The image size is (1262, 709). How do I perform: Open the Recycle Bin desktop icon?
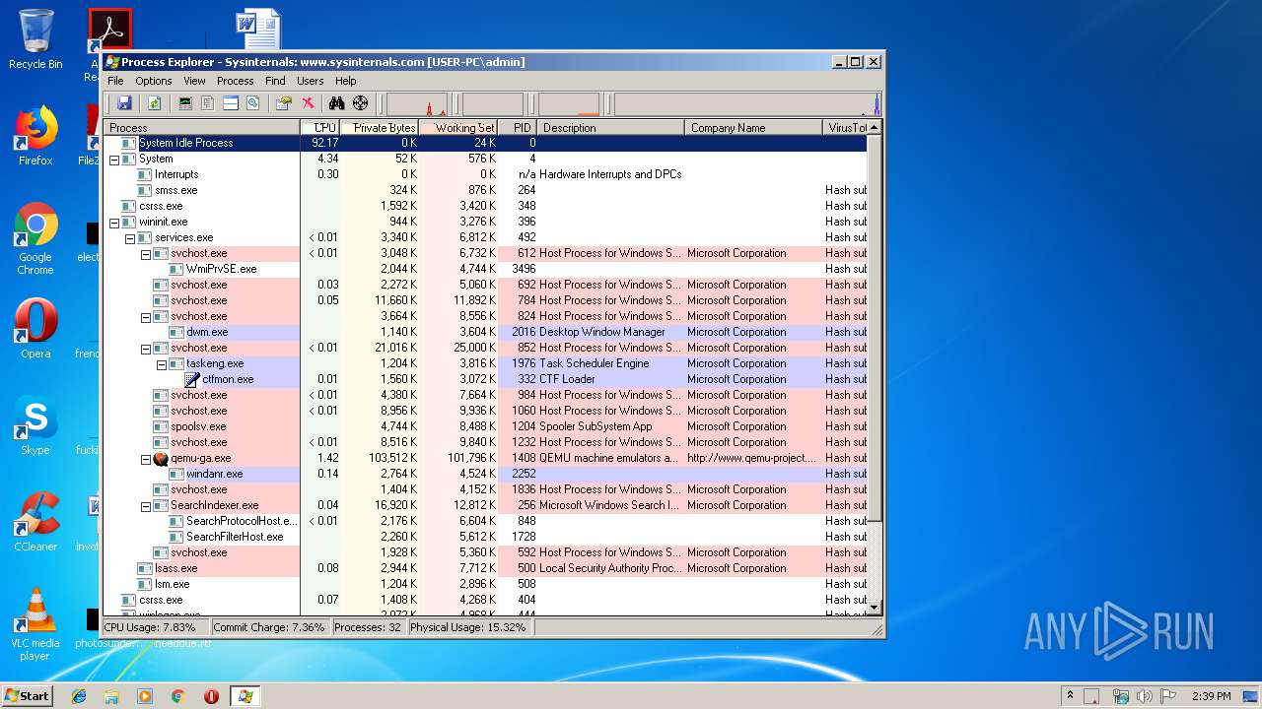(35, 40)
